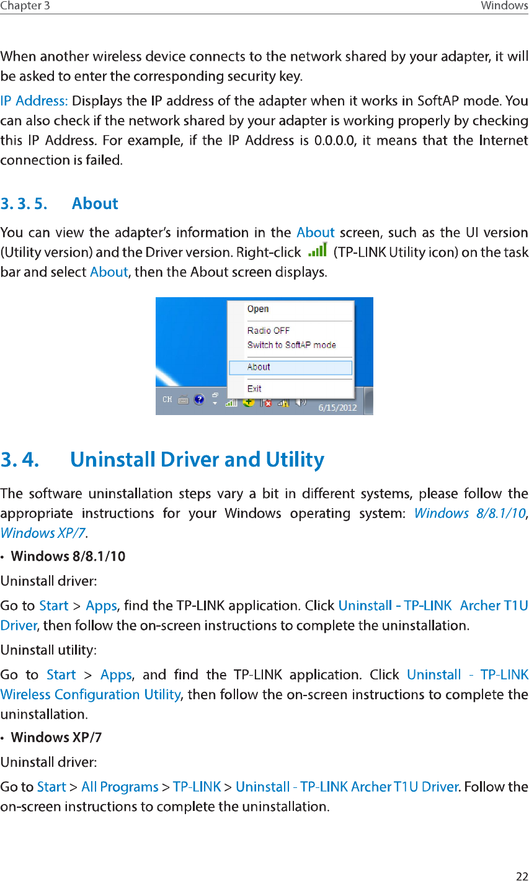This screenshot has width=529, height=881.
Task: Choose Switch to SoftAP mode menu entry
Action: (x=291, y=345)
